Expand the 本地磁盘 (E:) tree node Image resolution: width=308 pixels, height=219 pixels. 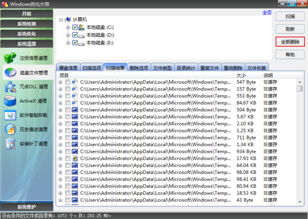68,43
